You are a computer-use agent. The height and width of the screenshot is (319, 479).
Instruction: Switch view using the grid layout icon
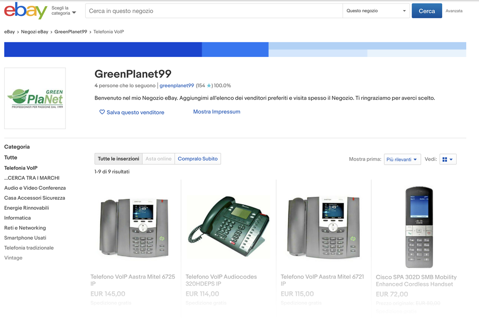(x=448, y=159)
